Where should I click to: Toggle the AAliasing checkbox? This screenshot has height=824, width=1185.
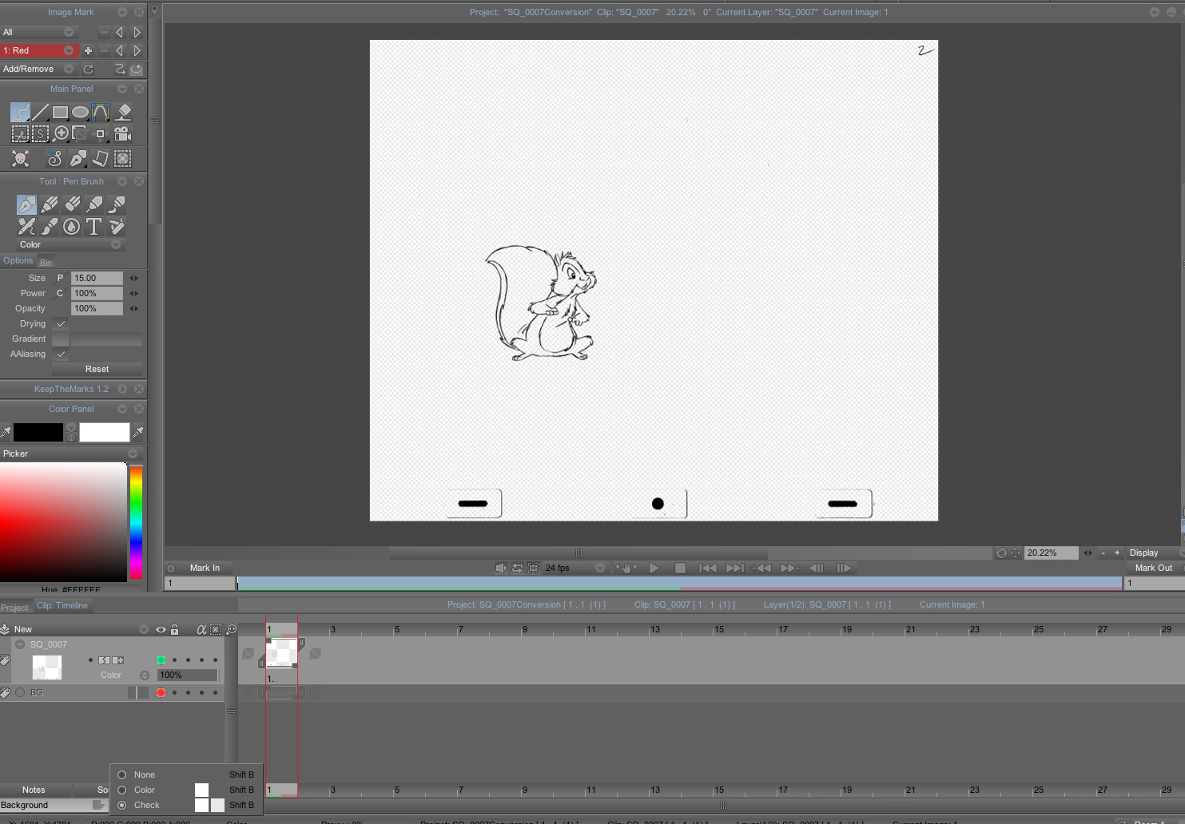(x=60, y=354)
